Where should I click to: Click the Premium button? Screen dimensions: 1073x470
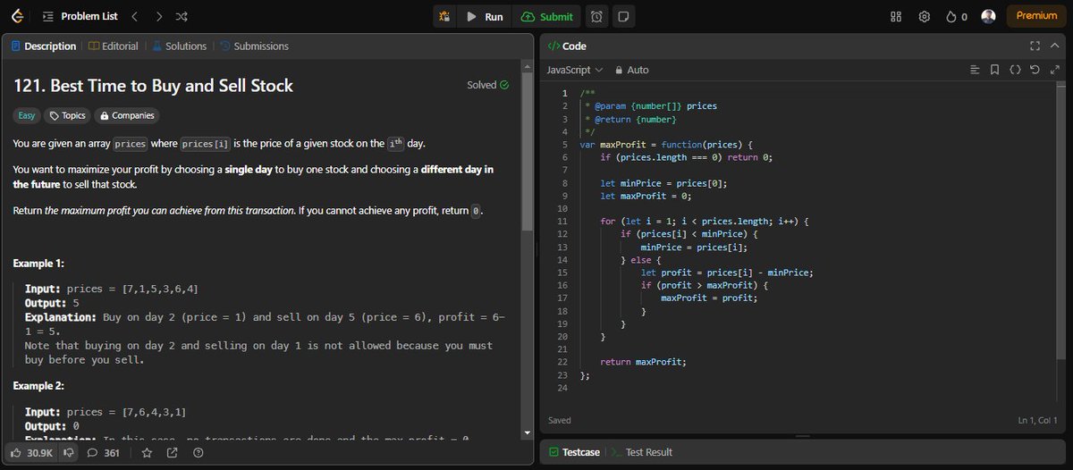coord(1036,16)
